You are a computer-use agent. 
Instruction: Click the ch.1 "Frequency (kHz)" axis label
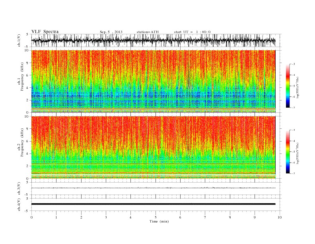click(x=22, y=77)
